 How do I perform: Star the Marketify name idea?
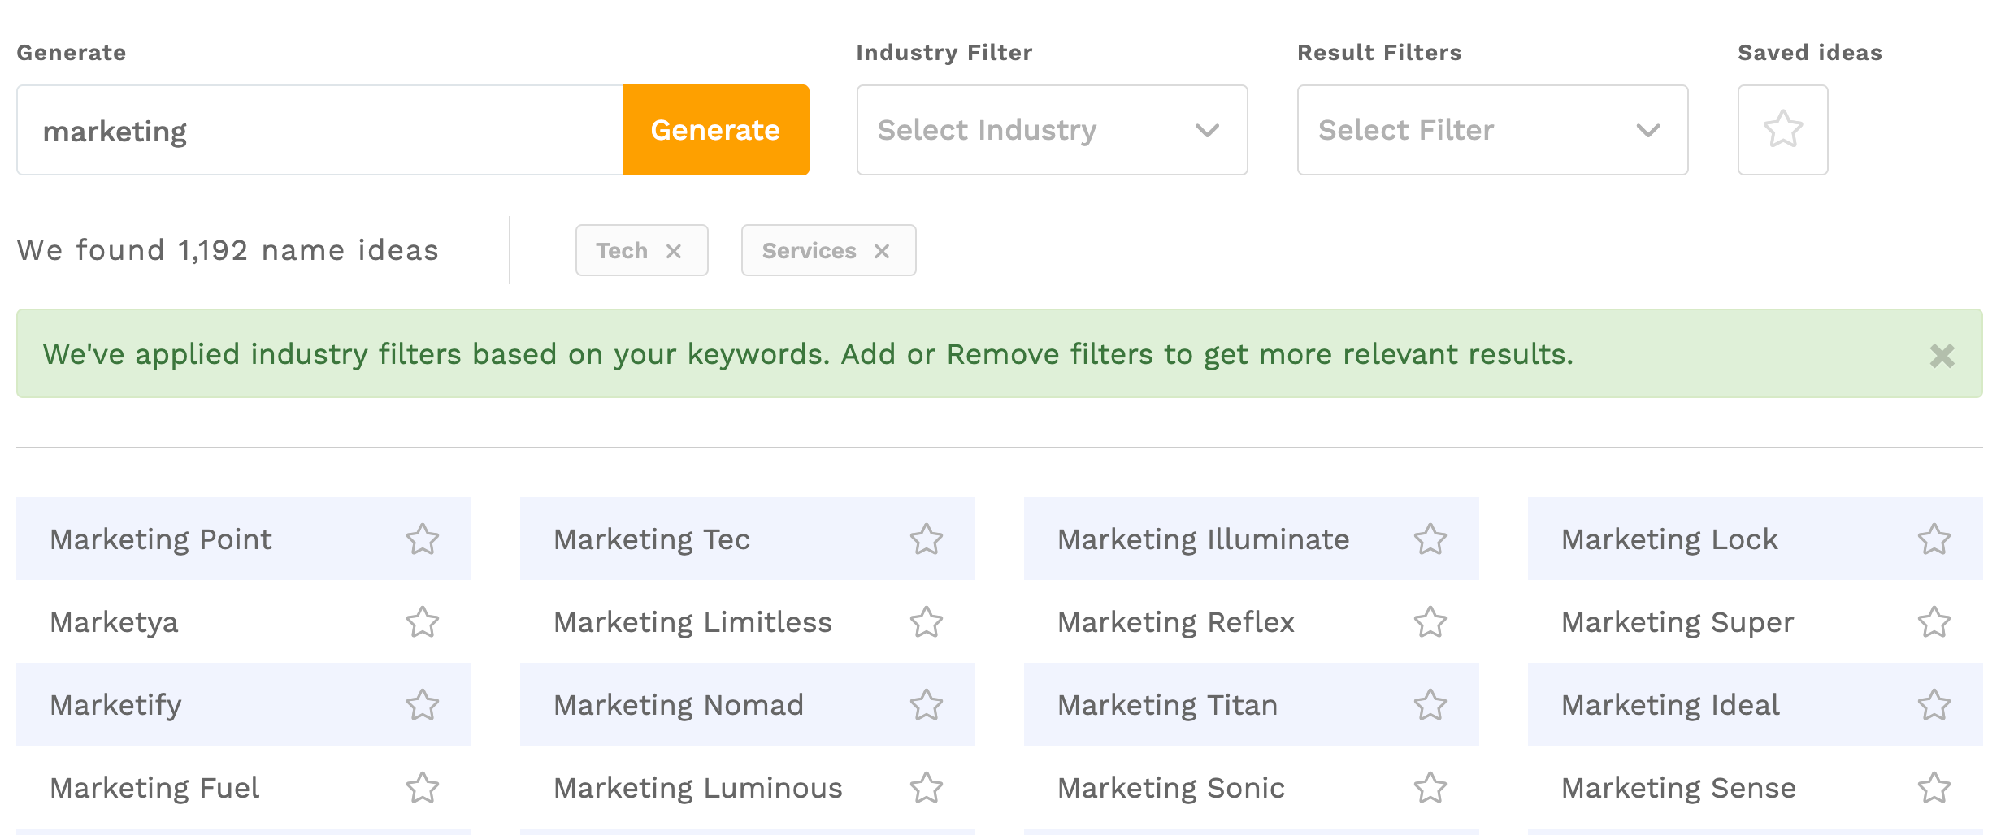click(423, 705)
